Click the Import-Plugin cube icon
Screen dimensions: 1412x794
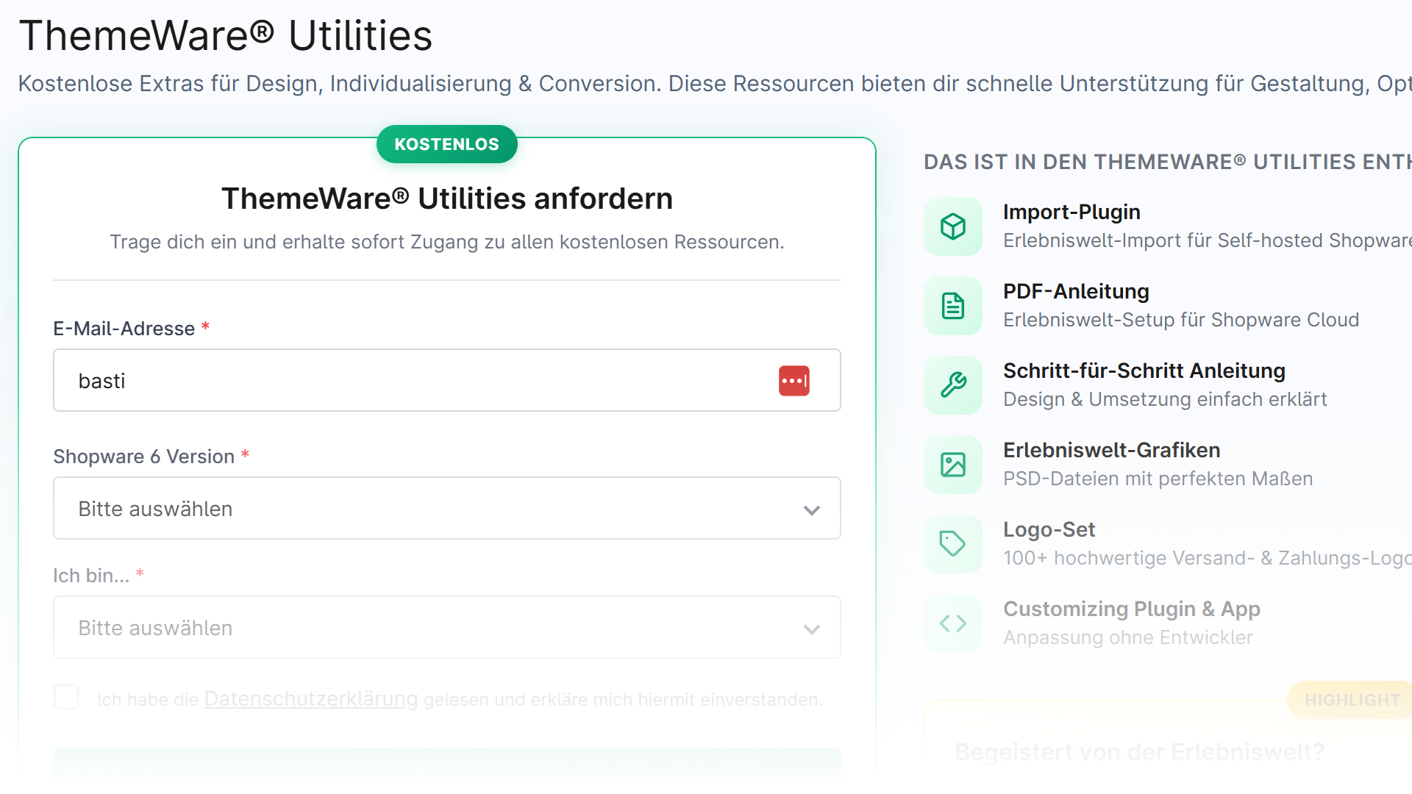click(953, 226)
